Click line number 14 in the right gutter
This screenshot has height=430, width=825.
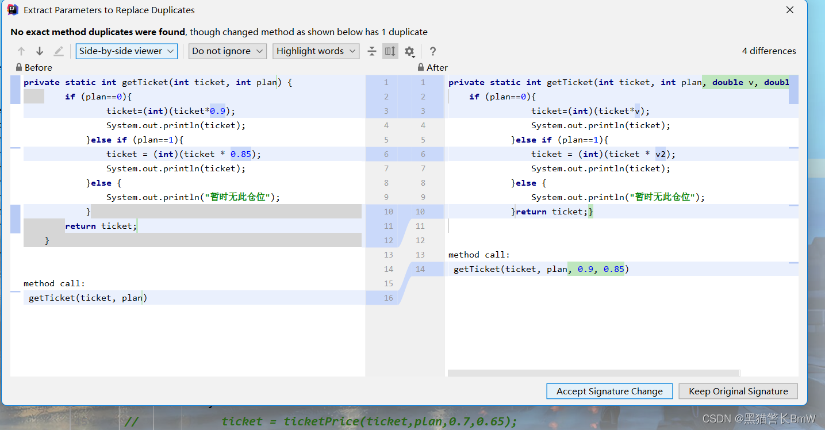point(420,269)
